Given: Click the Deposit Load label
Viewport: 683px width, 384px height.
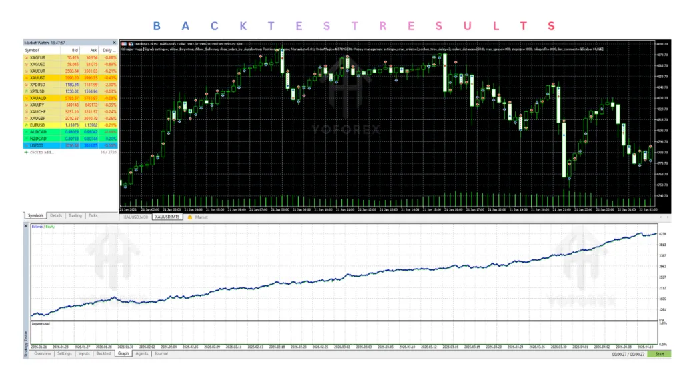Looking at the screenshot, I should pyautogui.click(x=41, y=324).
